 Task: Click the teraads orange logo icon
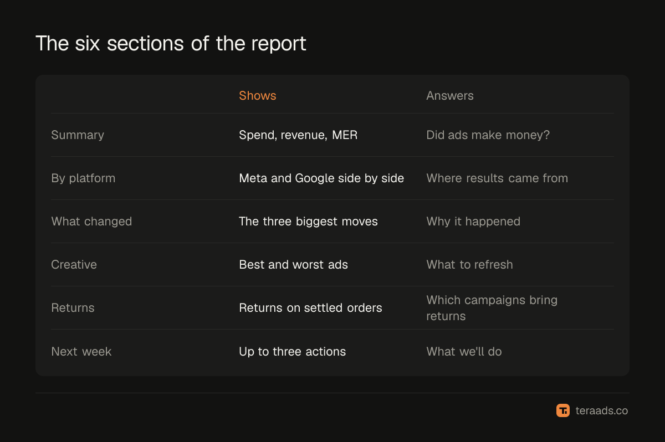(x=563, y=410)
